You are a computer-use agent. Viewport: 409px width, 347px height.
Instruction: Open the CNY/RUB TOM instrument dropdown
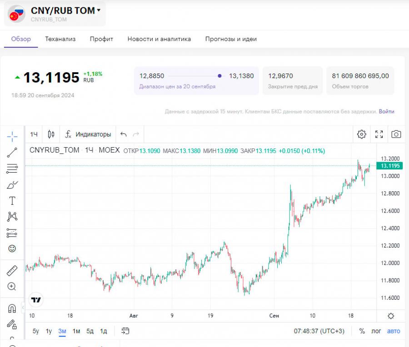click(99, 10)
